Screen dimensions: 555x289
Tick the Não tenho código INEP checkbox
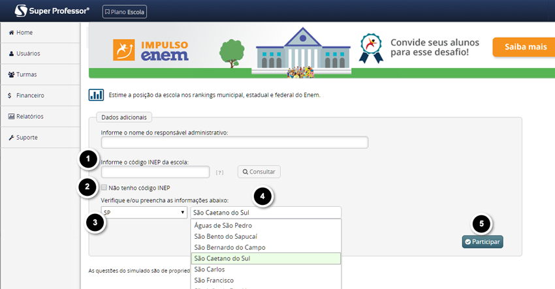click(104, 187)
